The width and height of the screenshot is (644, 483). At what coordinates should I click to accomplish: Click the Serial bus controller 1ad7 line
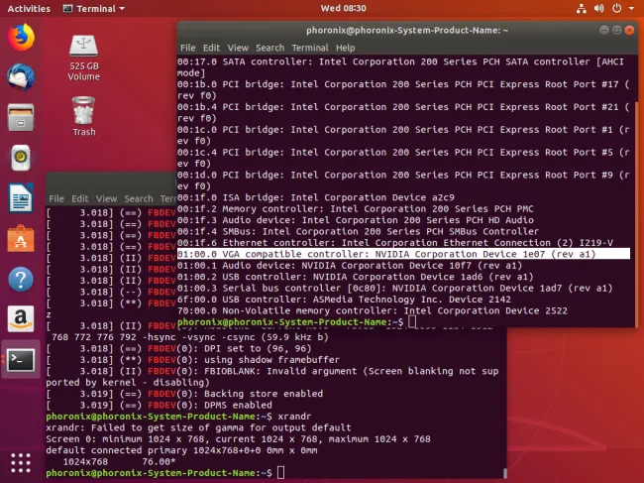coord(394,288)
